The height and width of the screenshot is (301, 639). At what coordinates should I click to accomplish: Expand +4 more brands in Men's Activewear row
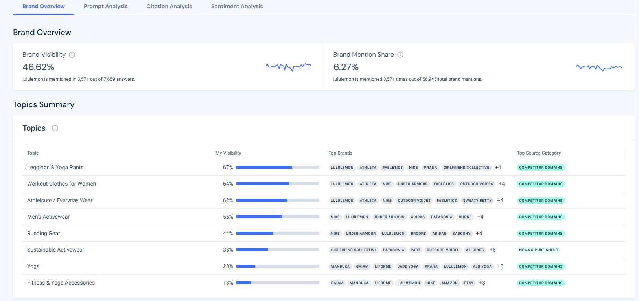[480, 217]
